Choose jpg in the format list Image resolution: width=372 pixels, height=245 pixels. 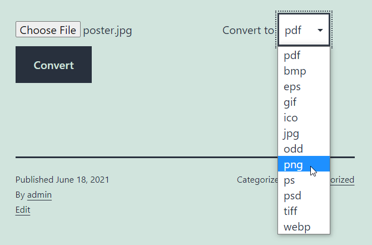[x=304, y=133]
